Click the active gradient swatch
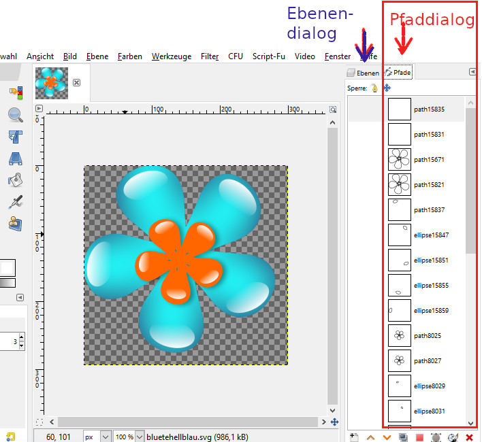Image resolution: width=482 pixels, height=442 pixels. coord(7,283)
